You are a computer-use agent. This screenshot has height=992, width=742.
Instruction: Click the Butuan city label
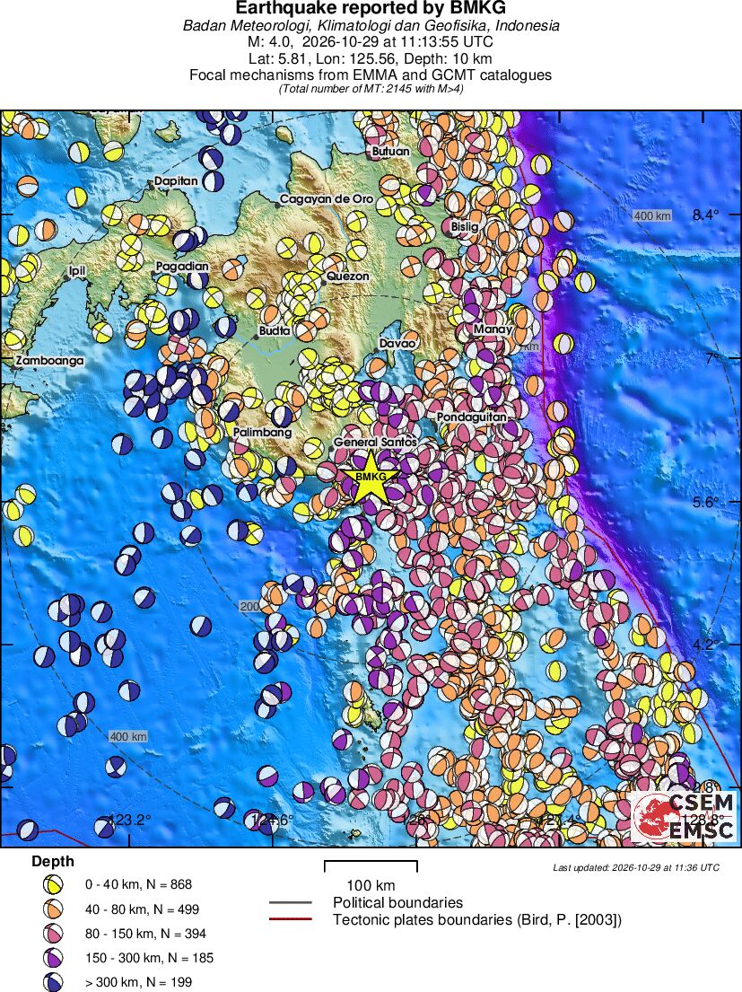tap(390, 152)
